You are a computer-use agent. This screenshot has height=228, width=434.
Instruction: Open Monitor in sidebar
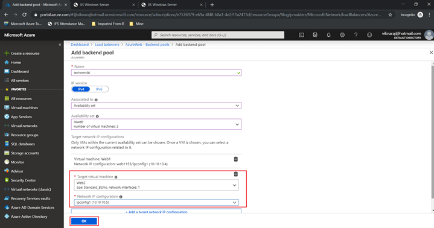coord(14,162)
